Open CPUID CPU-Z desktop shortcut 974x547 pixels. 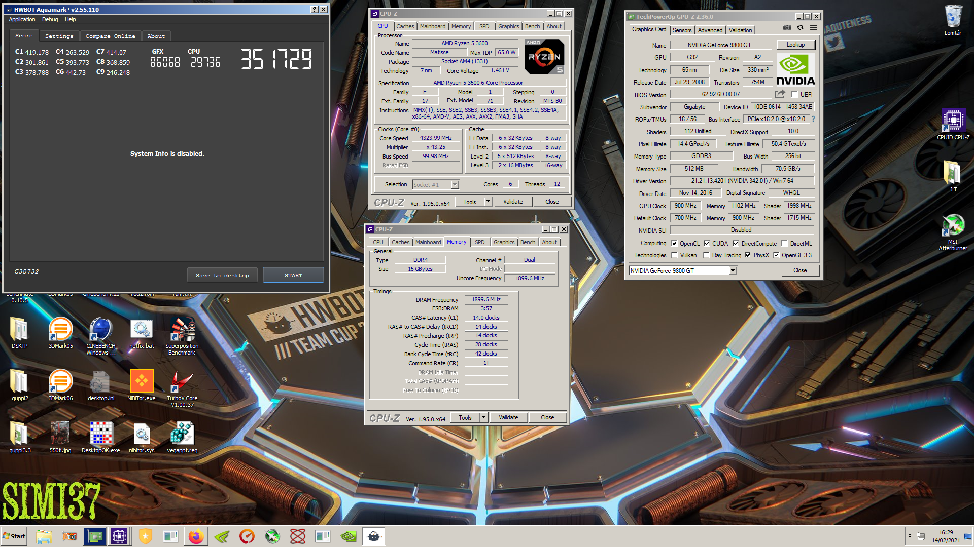953,125
